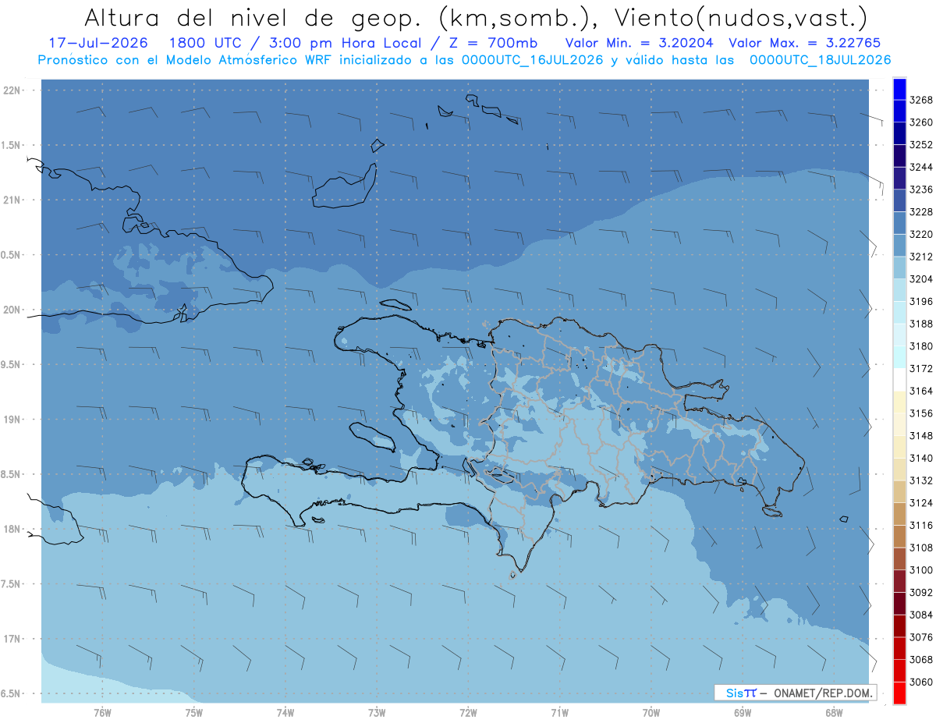This screenshot has height=723, width=936.
Task: Select the tan swatch between 3124 and 3116
Action: pos(899,513)
